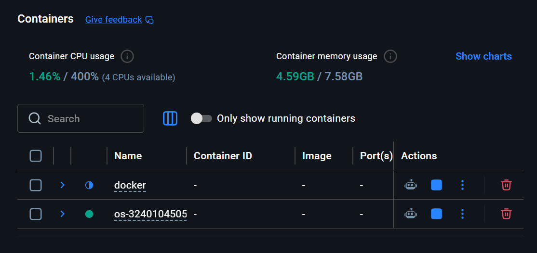Ask Gordon AI robot for os-3240104505 row
The image size is (537, 253).
[410, 214]
